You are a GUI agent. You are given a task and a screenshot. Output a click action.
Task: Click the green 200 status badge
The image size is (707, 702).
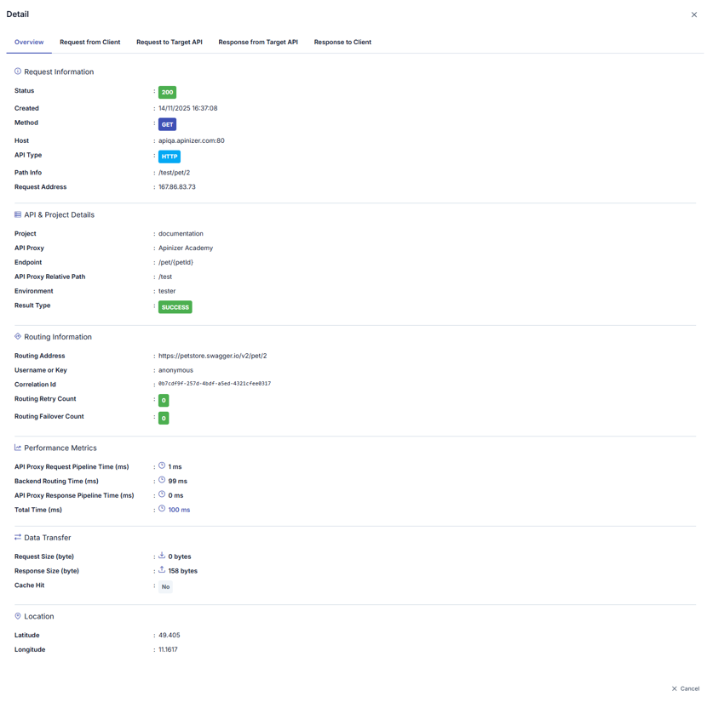[167, 92]
